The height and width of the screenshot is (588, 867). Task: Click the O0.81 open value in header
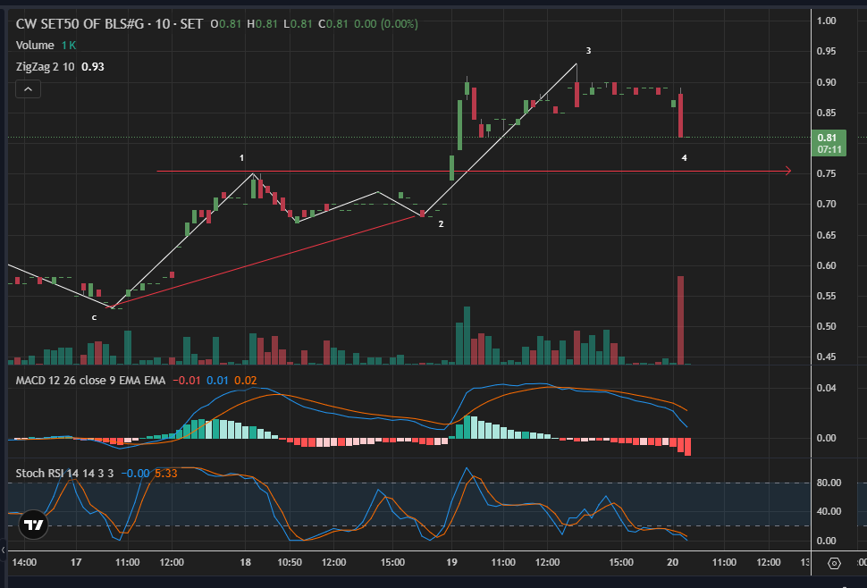[x=225, y=24]
